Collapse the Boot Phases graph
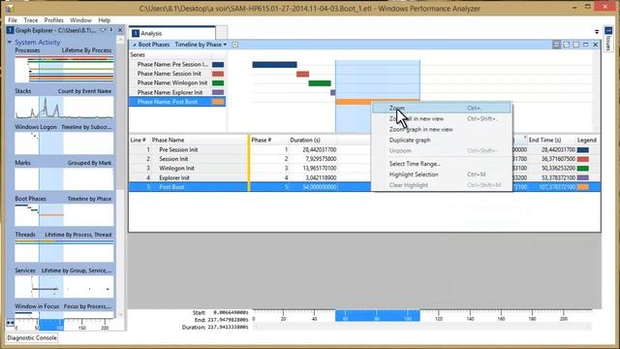620x349 pixels. tap(134, 45)
